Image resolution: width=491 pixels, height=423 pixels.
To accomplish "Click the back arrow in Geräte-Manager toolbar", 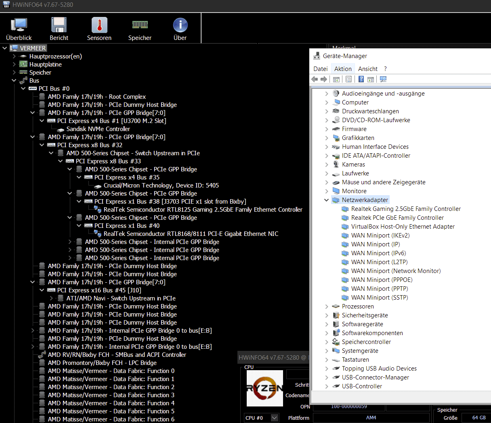I will coord(315,79).
